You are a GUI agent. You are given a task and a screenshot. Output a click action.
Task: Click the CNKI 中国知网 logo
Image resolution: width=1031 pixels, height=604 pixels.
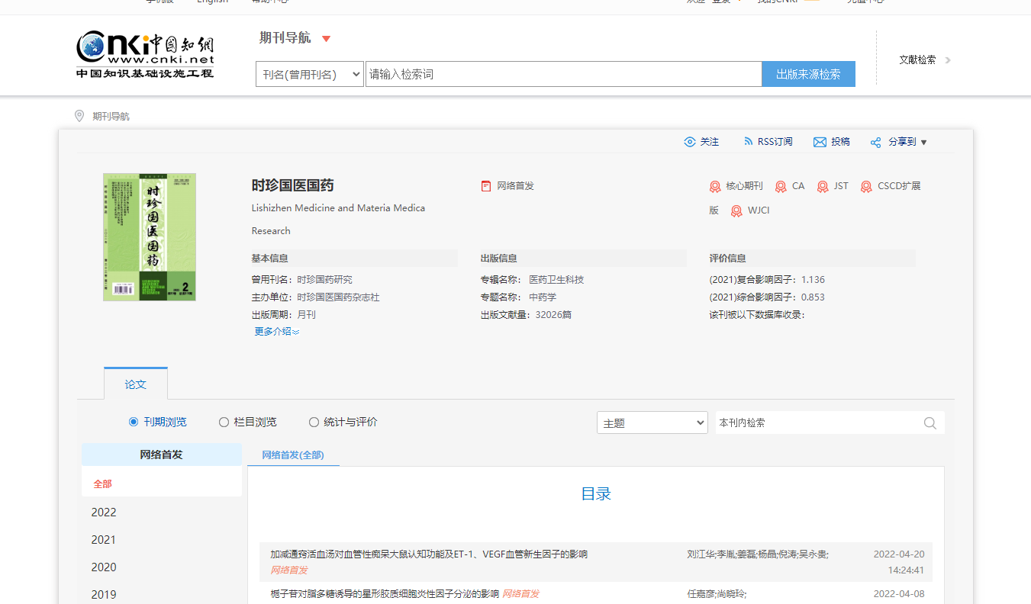pos(145,53)
